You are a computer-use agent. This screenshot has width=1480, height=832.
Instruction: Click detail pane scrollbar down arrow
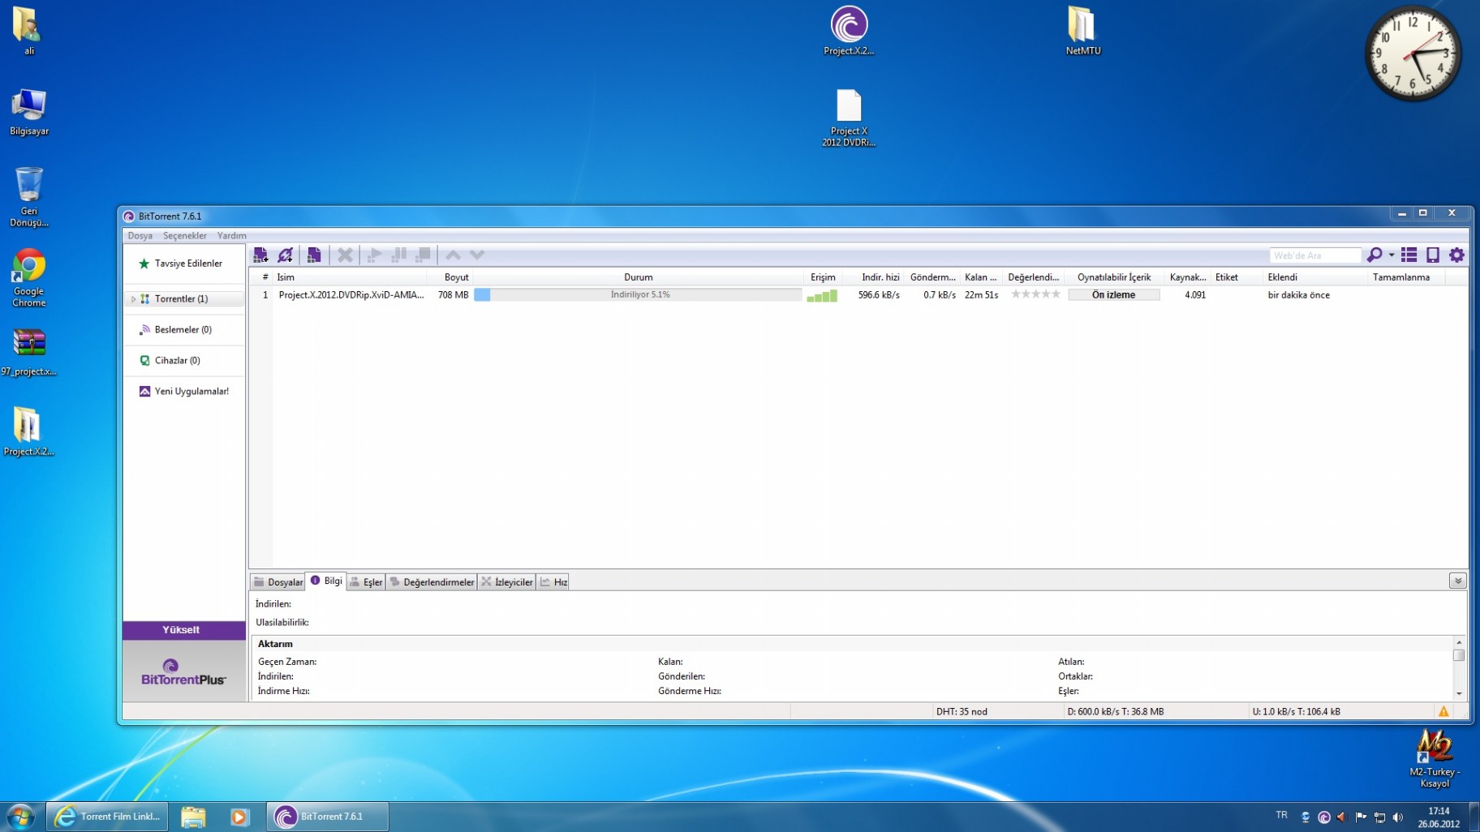(x=1458, y=693)
